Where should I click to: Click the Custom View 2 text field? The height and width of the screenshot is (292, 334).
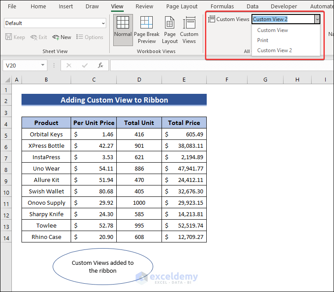click(283, 19)
